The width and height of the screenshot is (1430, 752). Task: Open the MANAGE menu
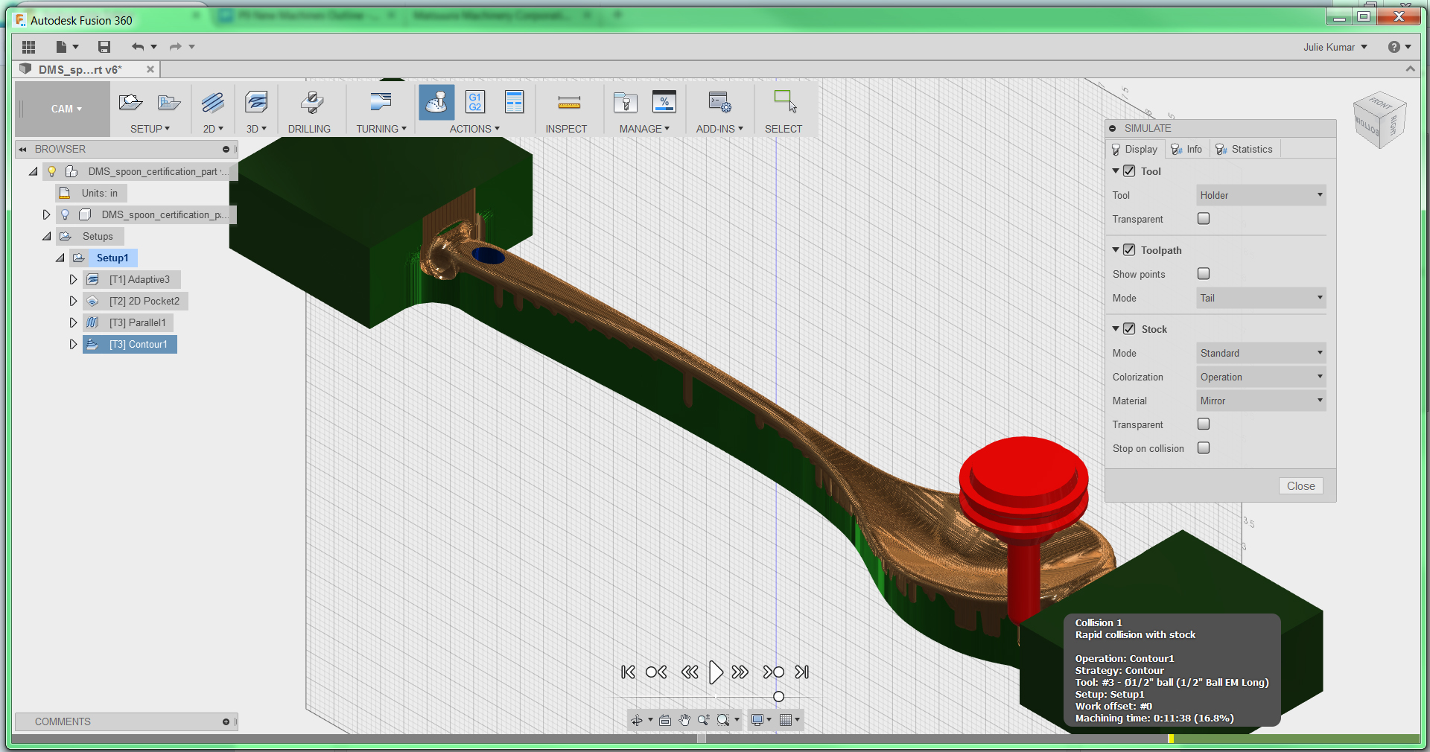(644, 129)
